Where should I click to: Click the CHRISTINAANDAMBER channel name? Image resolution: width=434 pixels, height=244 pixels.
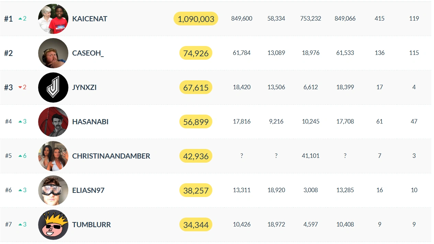[x=111, y=156]
